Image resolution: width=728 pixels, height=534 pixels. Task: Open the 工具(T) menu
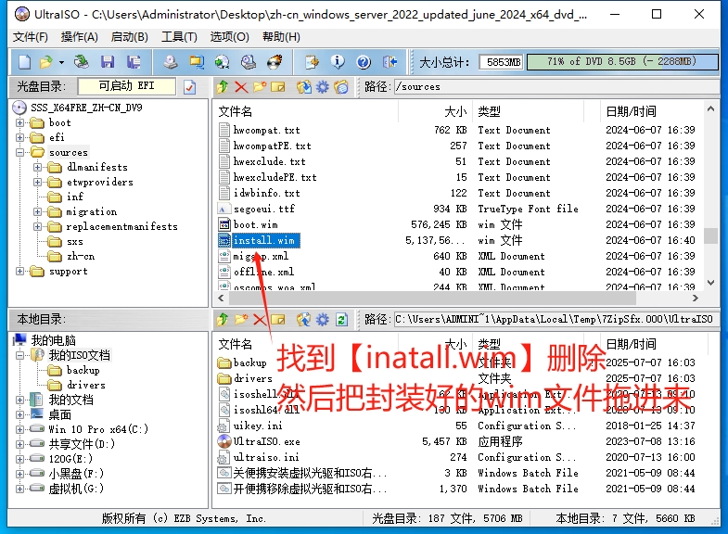click(178, 37)
